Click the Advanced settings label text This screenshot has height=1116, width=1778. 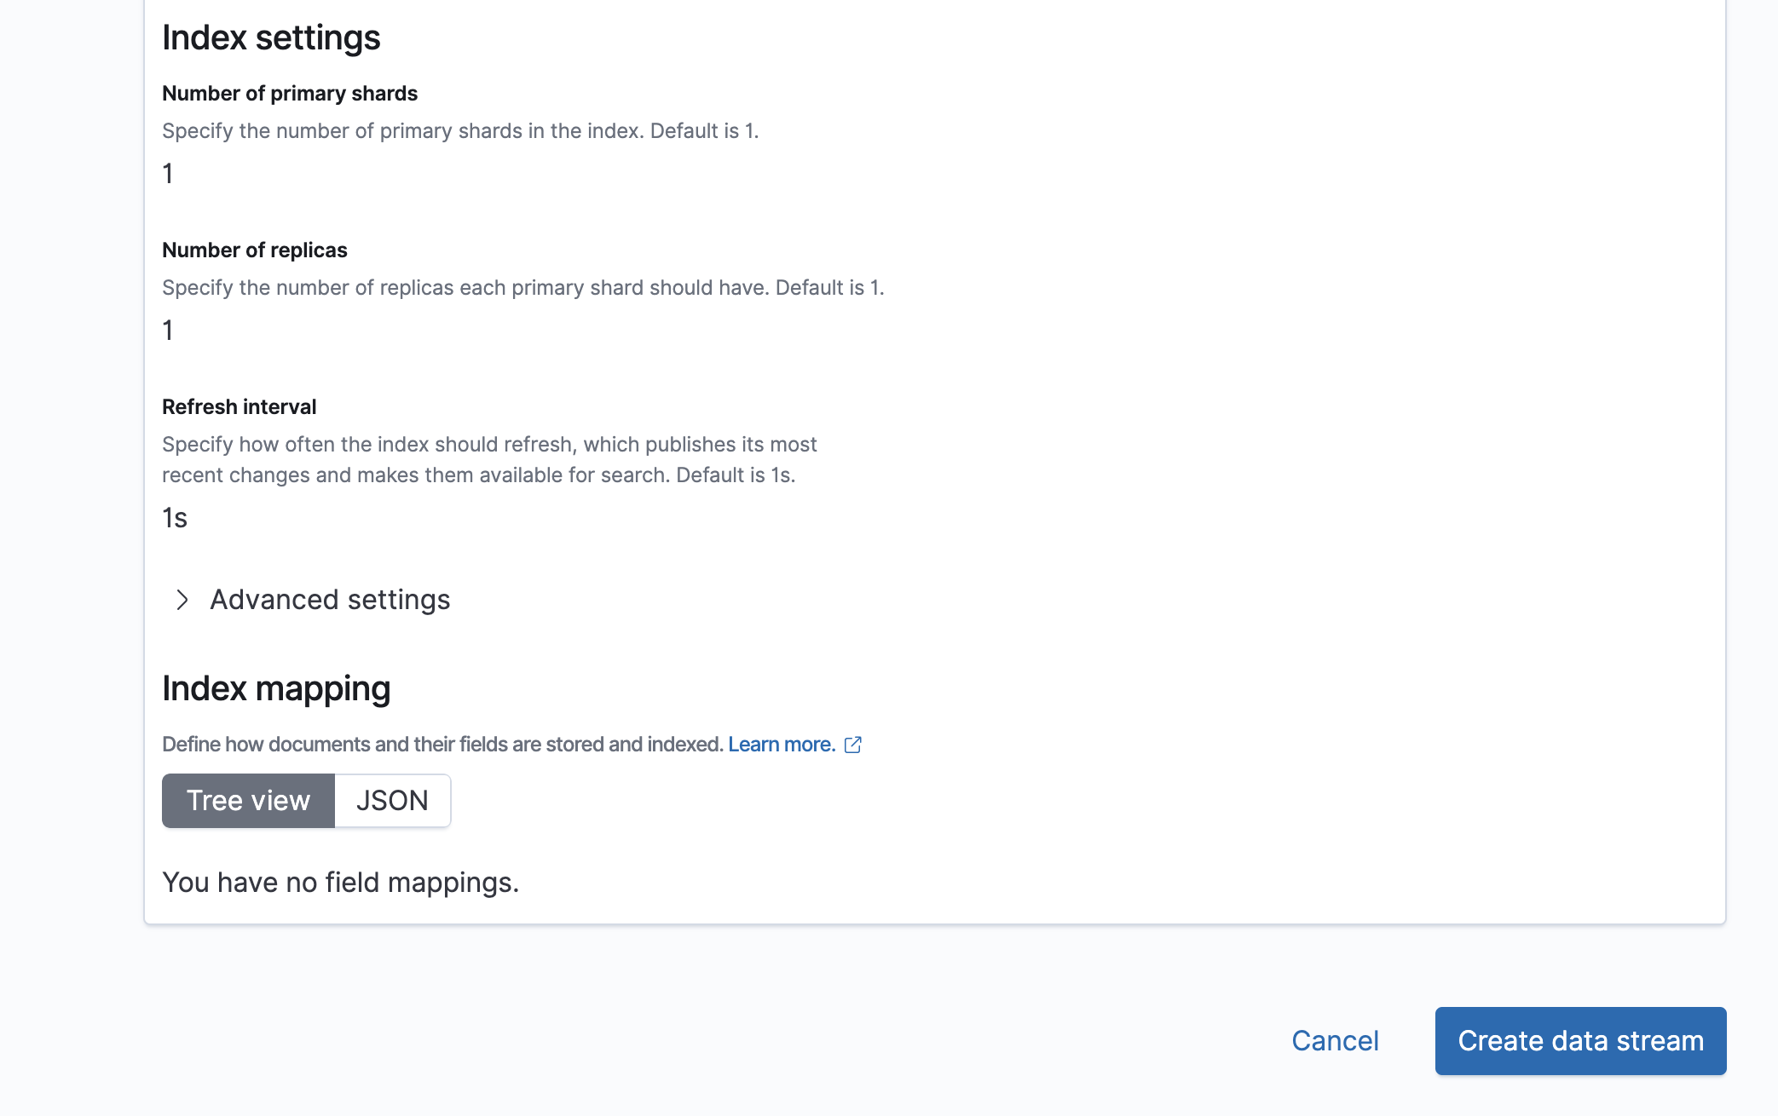330,600
